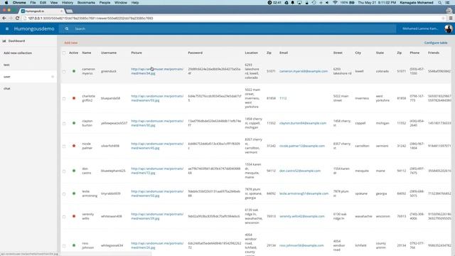Click the greenduck username cell
Image resolution: width=455 pixels, height=256 pixels.
pyautogui.click(x=109, y=71)
